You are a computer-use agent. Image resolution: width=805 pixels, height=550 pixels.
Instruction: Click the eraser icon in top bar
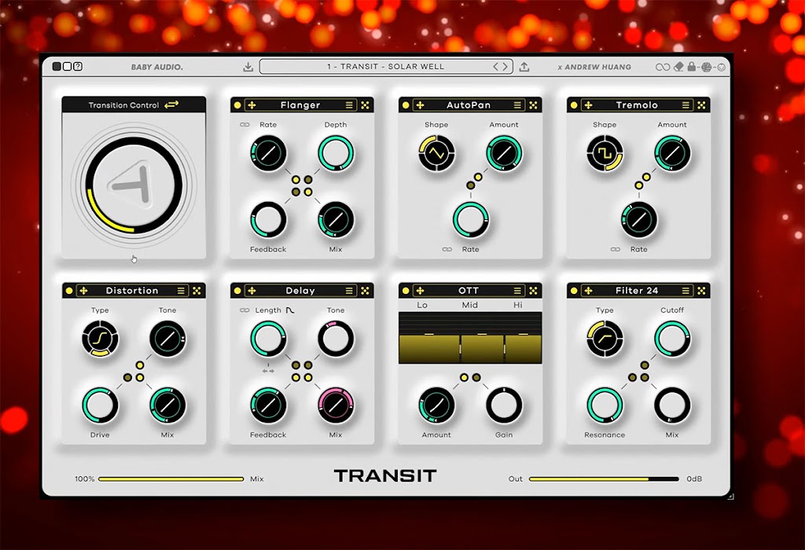[678, 67]
